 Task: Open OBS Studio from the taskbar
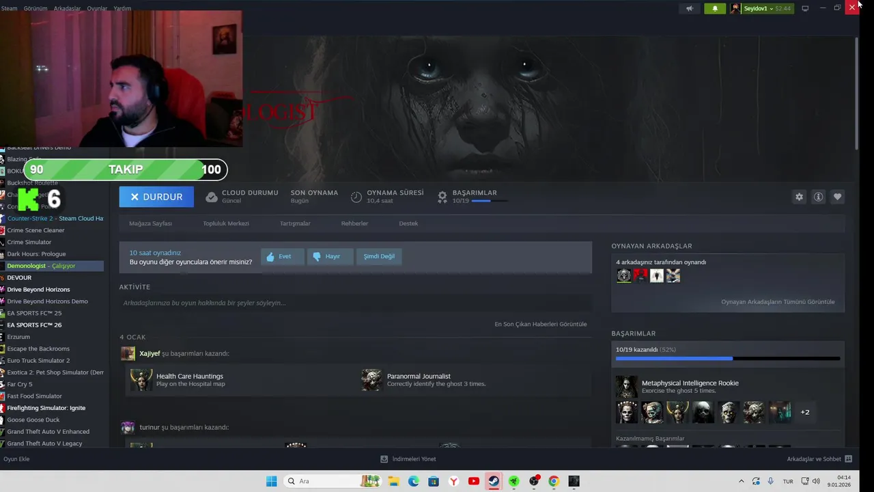tap(534, 481)
